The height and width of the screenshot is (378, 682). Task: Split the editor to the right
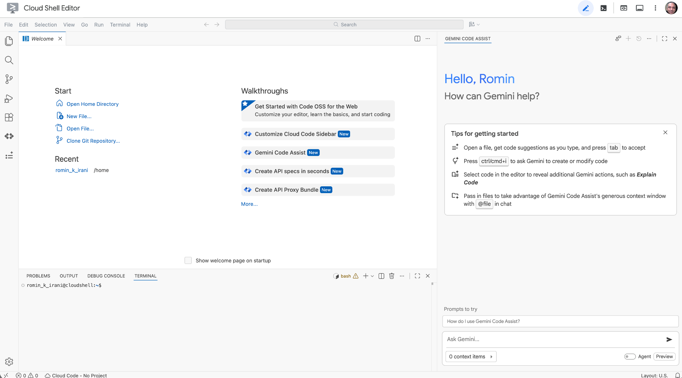click(x=417, y=39)
